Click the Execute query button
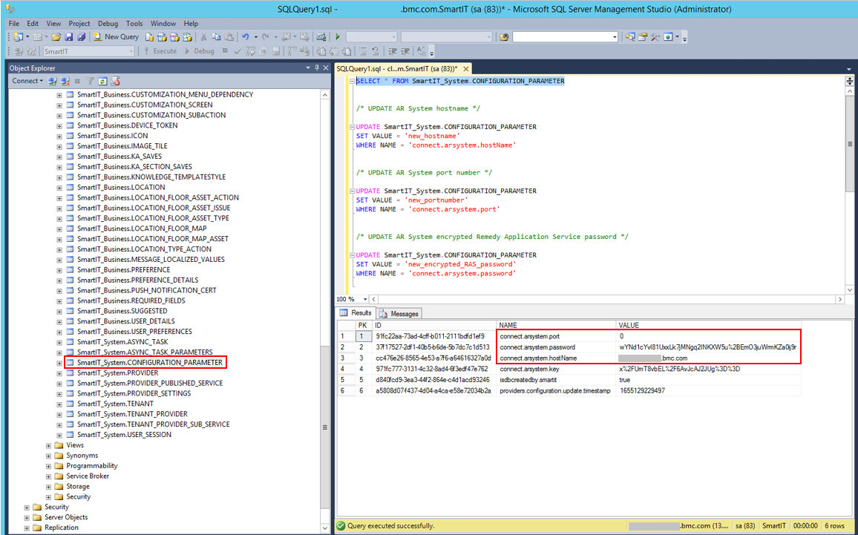 [x=160, y=51]
